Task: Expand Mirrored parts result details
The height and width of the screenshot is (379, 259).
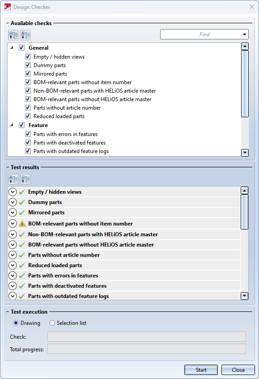Action: tap(13, 213)
